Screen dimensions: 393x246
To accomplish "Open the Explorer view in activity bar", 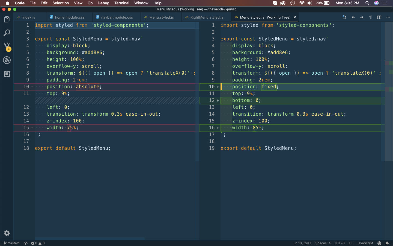I will (x=7, y=19).
